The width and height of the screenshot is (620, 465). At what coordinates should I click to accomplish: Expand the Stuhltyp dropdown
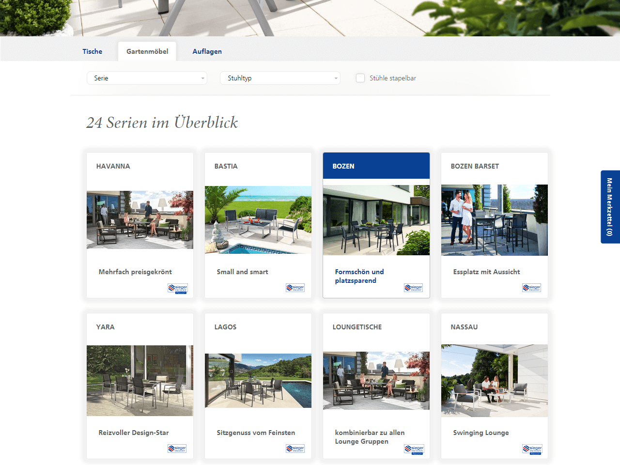click(280, 78)
